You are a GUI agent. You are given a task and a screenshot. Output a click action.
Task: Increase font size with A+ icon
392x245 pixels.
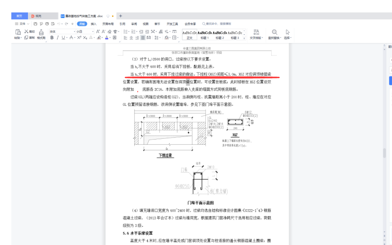(98, 31)
